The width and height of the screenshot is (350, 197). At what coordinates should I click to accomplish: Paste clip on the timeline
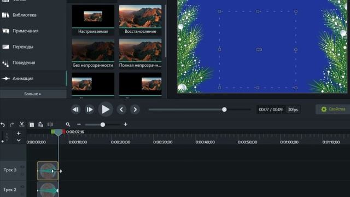pos(40,124)
